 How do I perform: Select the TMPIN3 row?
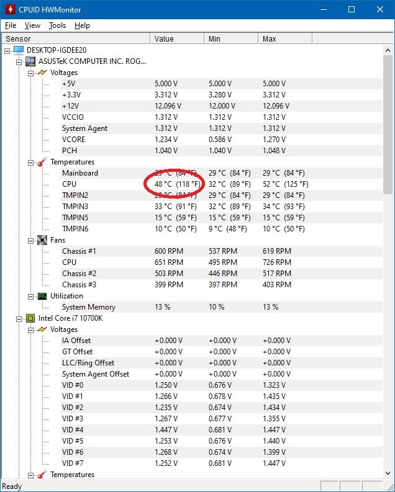222,207
